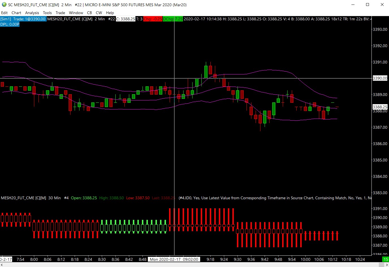Click the '#4' chart number in lower region
Image resolution: width=389 pixels, height=267 pixels.
coord(66,198)
